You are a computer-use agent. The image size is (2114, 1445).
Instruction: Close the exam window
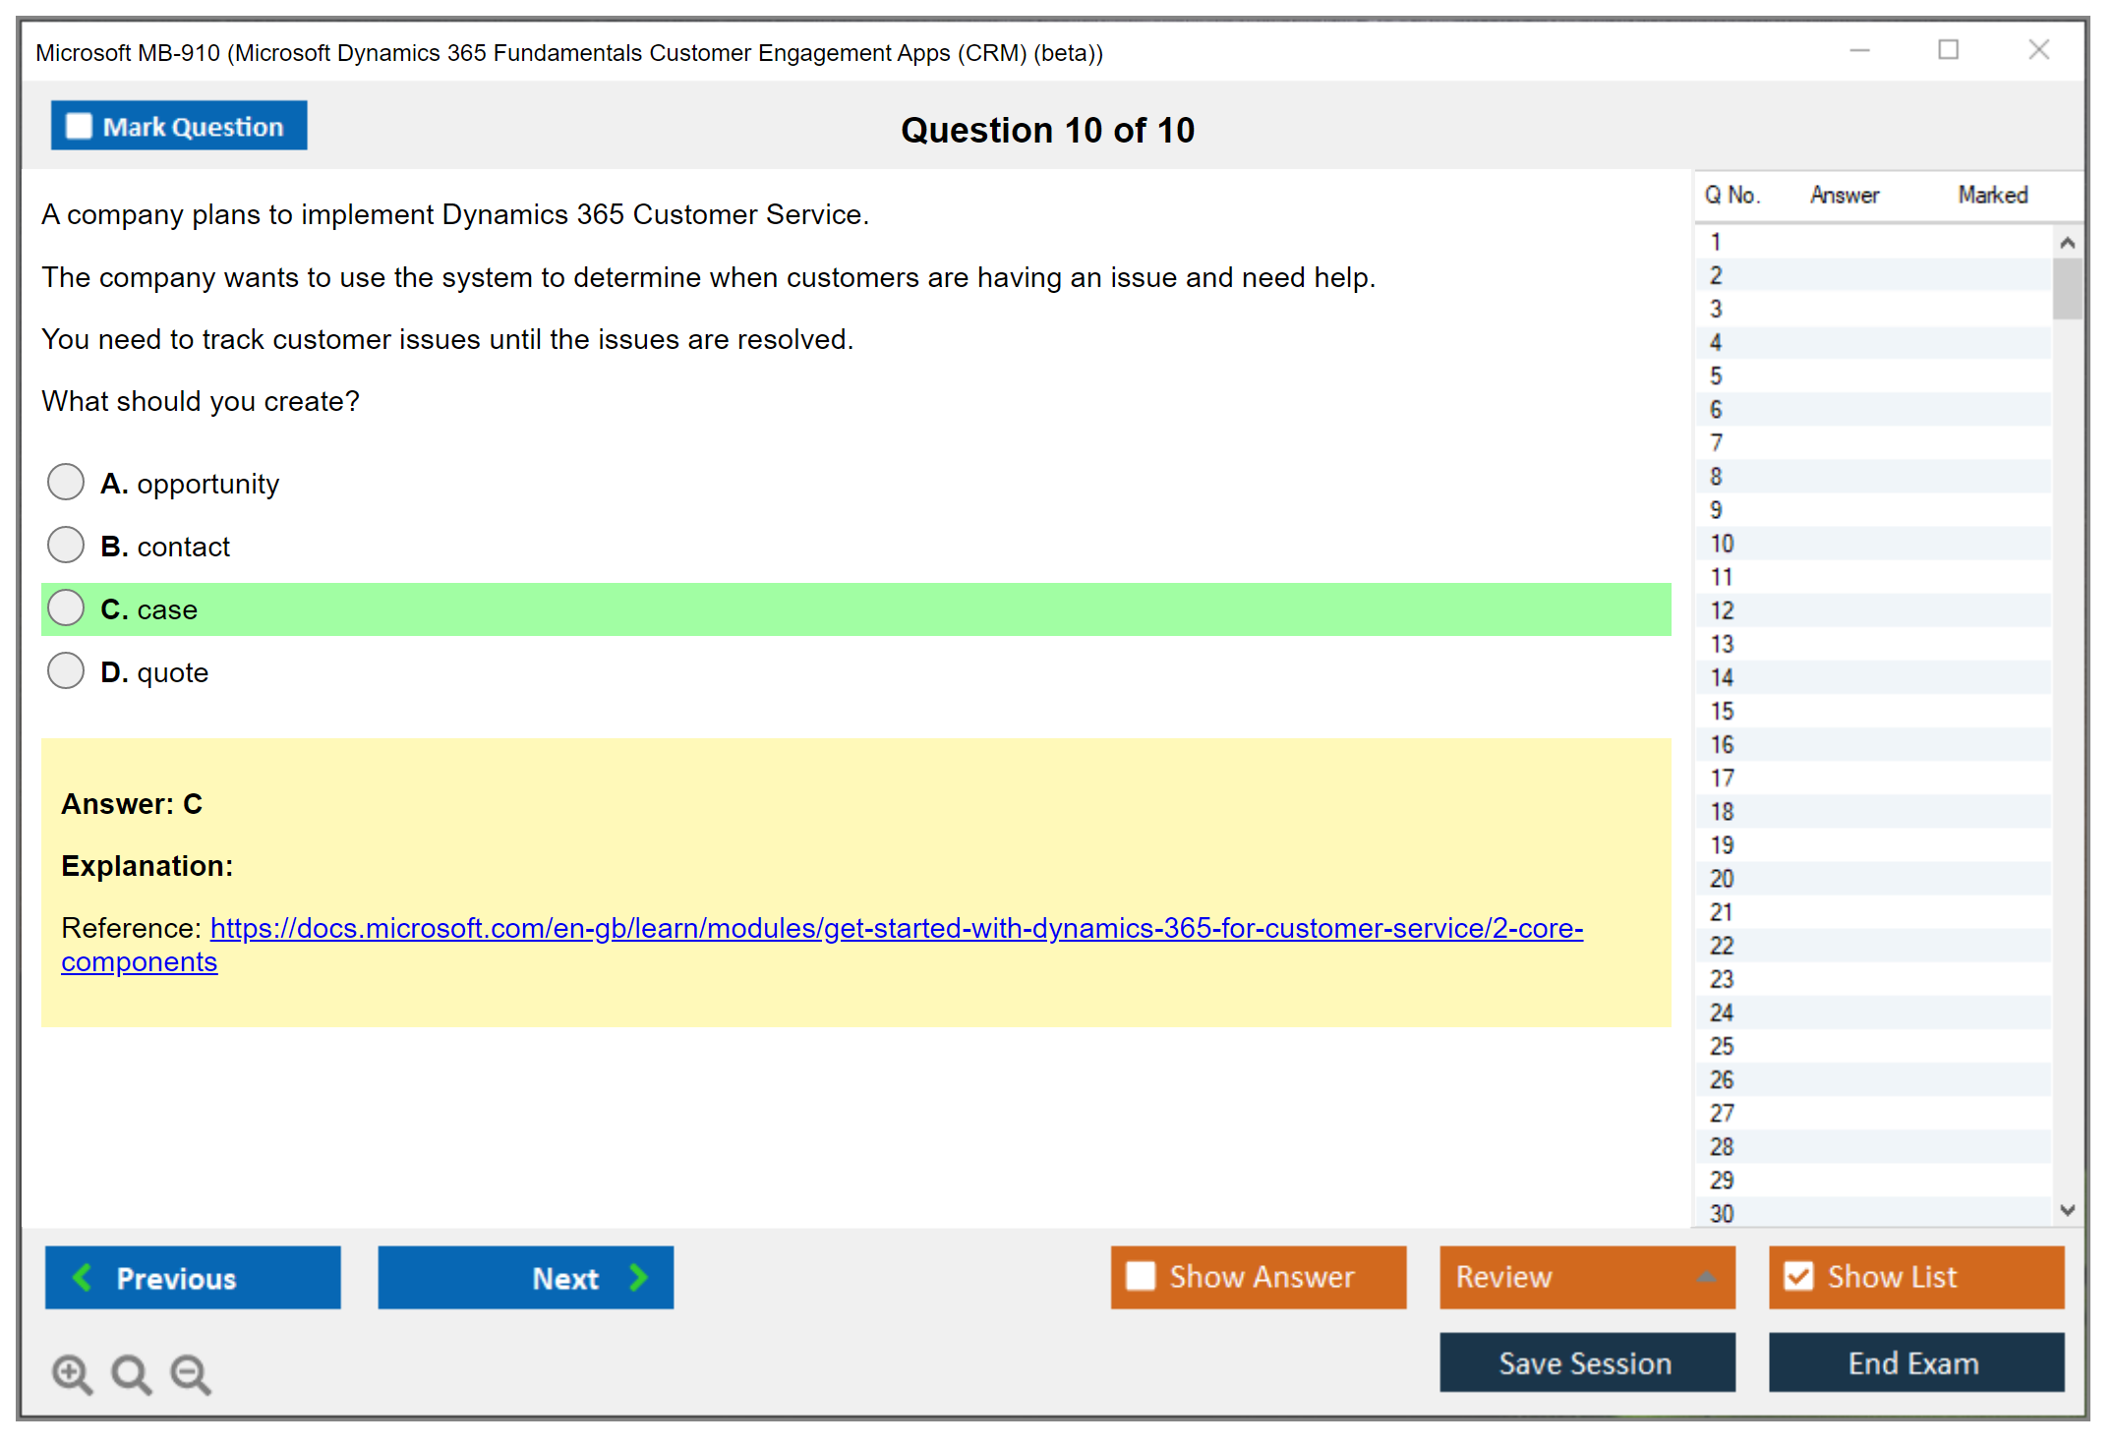2038,50
